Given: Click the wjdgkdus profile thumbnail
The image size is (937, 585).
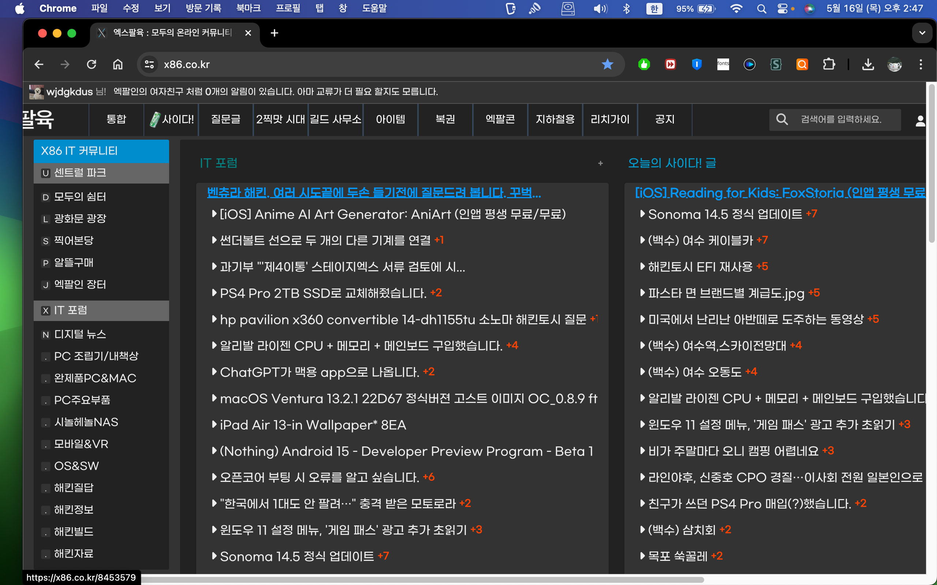Looking at the screenshot, I should [36, 92].
